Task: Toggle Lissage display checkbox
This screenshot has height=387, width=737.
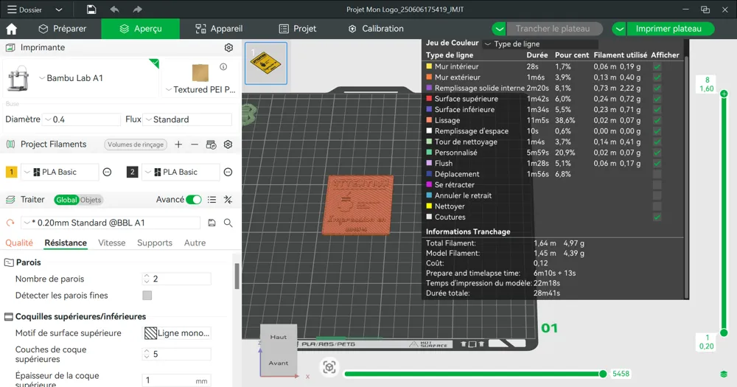Action: (657, 120)
